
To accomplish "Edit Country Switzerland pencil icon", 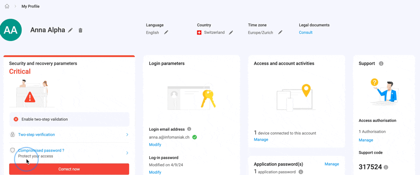I will point(231,32).
